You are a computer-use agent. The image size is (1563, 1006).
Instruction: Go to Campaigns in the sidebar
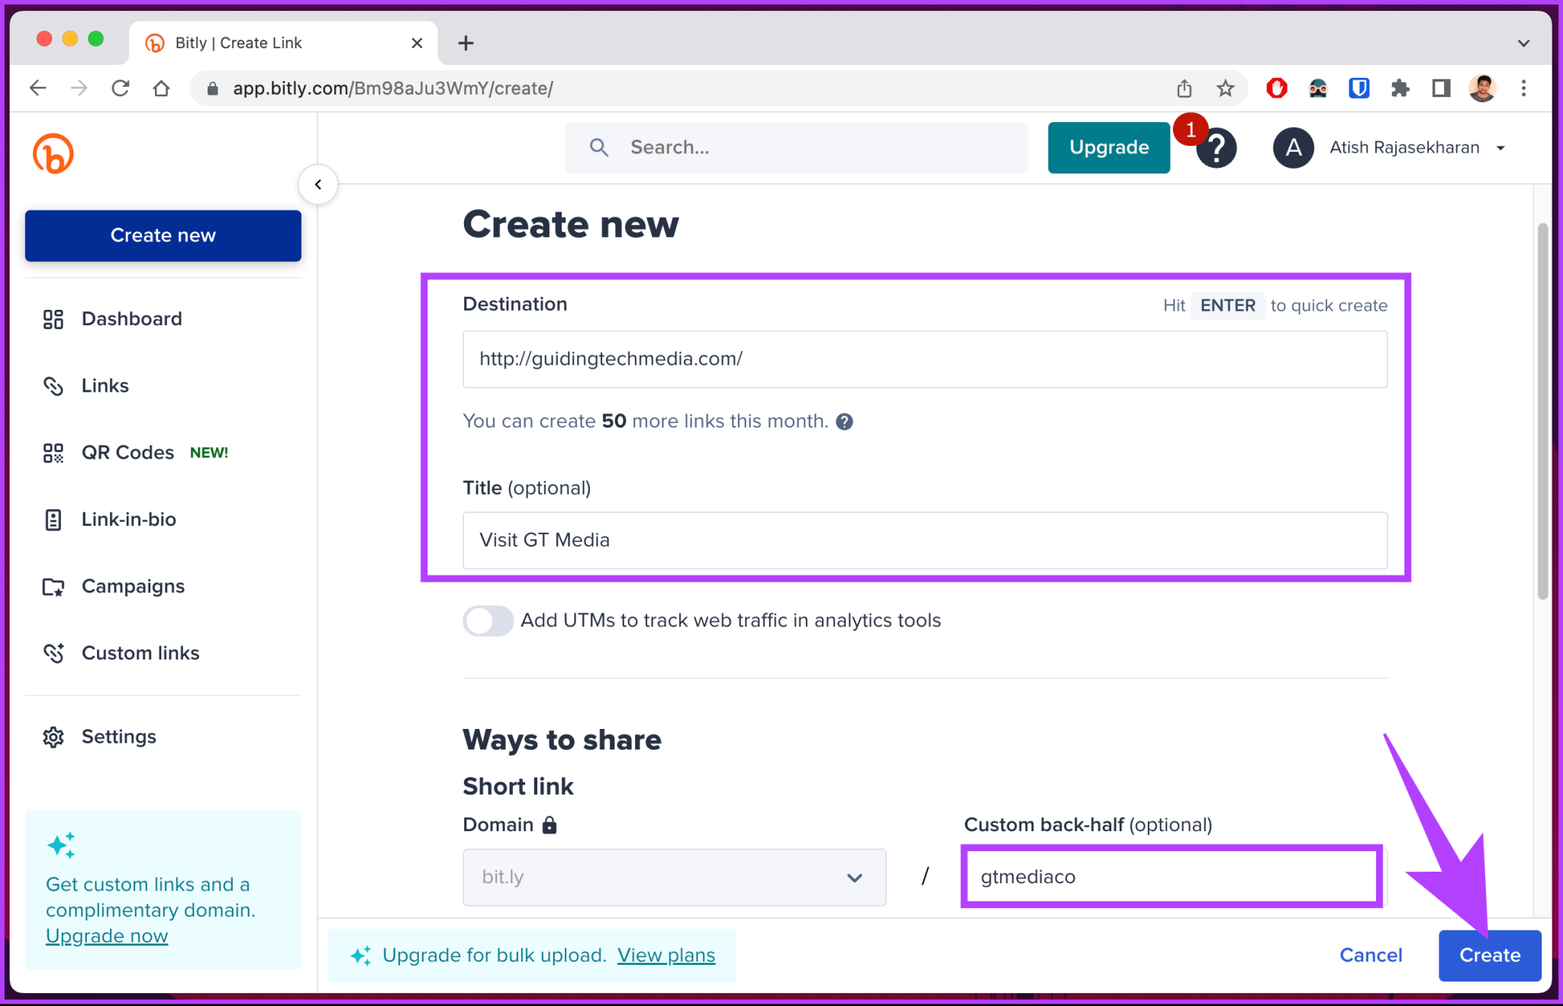pos(133,586)
